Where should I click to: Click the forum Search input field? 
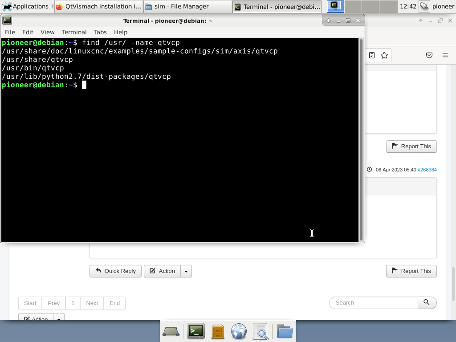pyautogui.click(x=374, y=303)
